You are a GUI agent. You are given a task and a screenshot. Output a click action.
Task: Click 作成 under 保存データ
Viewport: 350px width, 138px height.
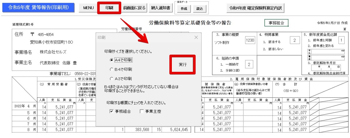pyautogui.click(x=184, y=9)
